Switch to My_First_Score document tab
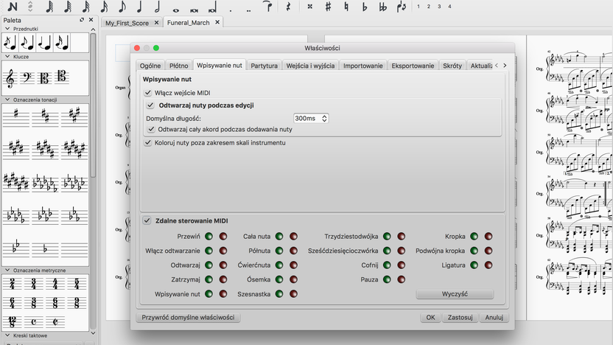The height and width of the screenshot is (345, 613). coord(127,23)
